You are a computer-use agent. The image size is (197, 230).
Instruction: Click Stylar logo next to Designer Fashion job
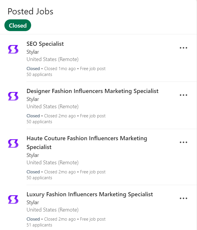point(13,96)
